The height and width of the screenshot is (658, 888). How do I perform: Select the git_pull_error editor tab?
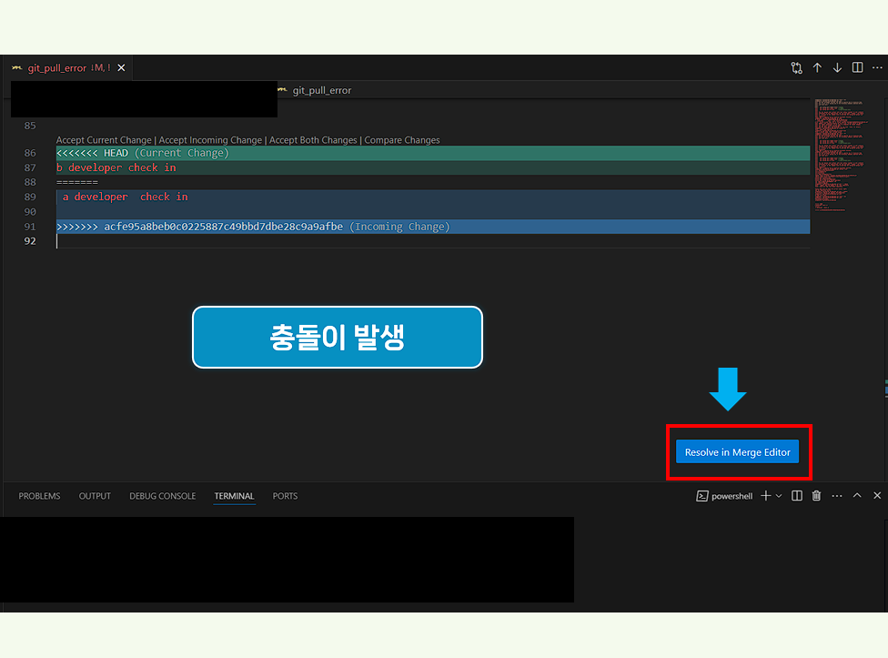[55, 67]
